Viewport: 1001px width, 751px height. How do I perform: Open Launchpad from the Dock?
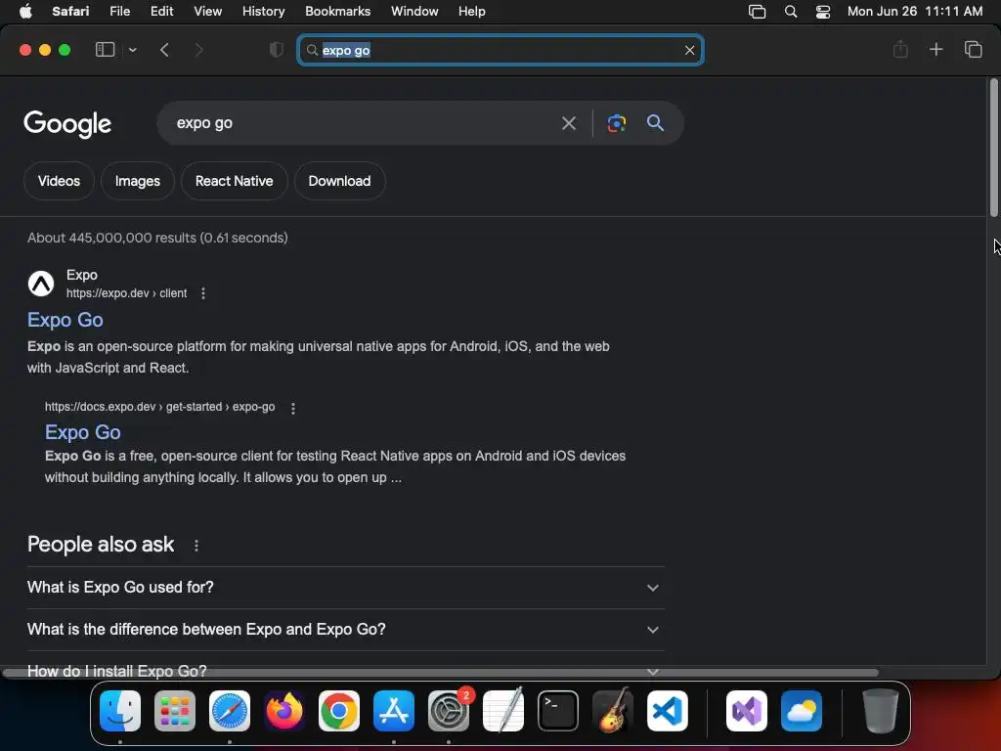(x=175, y=711)
